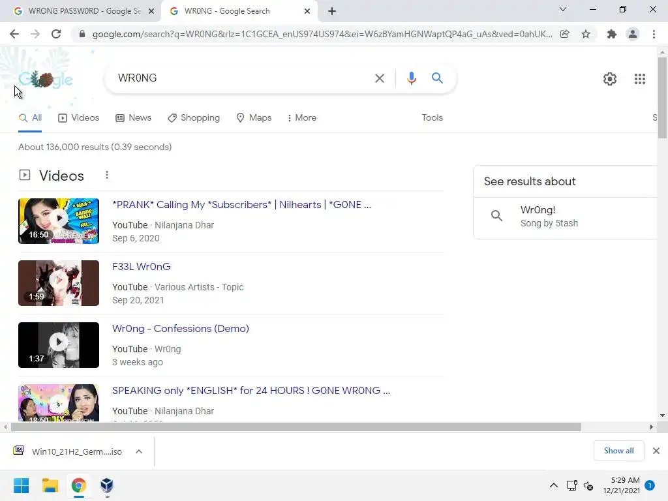
Task: Play the 1:59 F33L Wr0nG thumbnail
Action: click(x=59, y=283)
